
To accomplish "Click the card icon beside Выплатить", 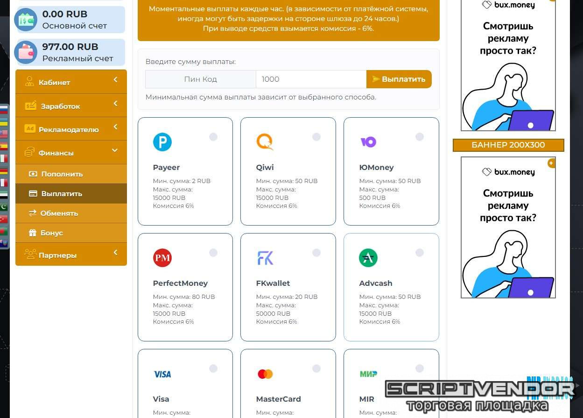I will click(x=33, y=193).
